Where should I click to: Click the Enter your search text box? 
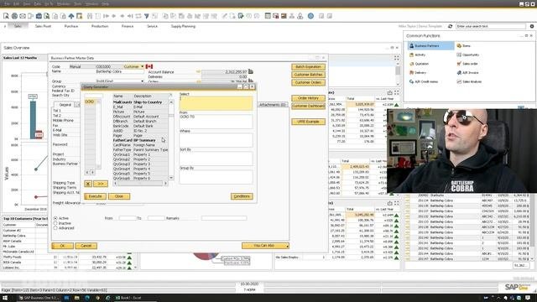tap(490, 26)
